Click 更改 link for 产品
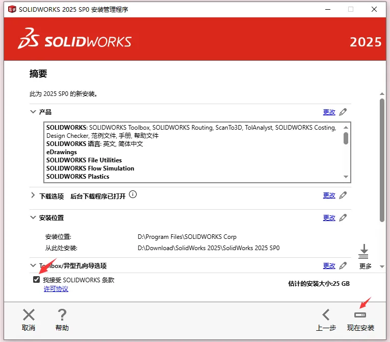This screenshot has height=342, width=390. tap(329, 112)
